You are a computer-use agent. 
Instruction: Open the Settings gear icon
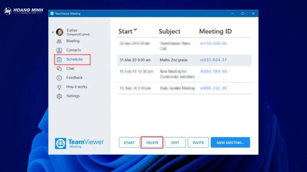[59, 96]
